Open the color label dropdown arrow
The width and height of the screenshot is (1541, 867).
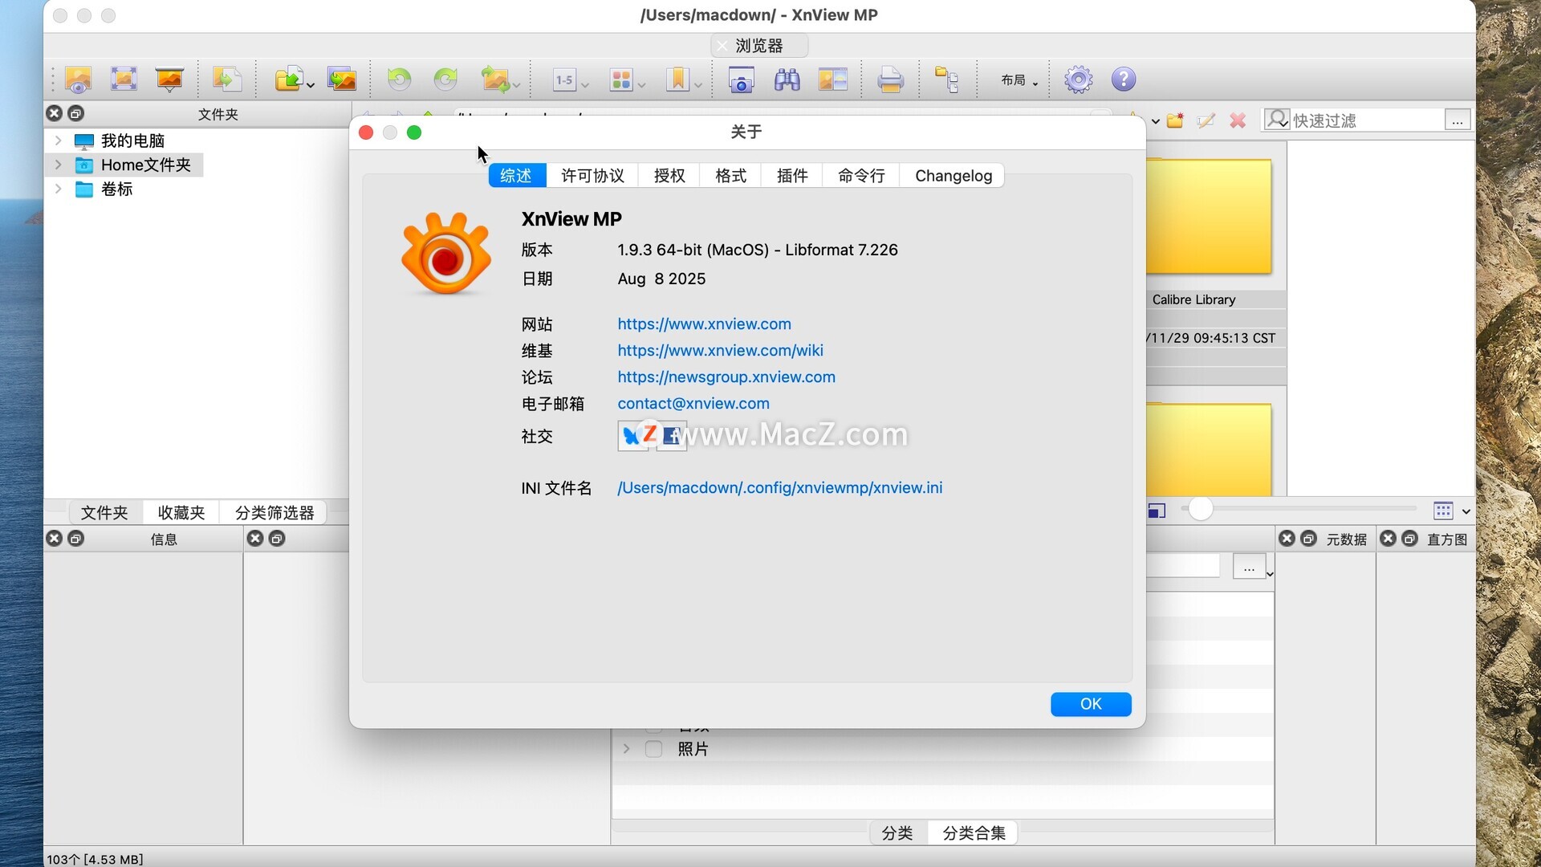641,84
